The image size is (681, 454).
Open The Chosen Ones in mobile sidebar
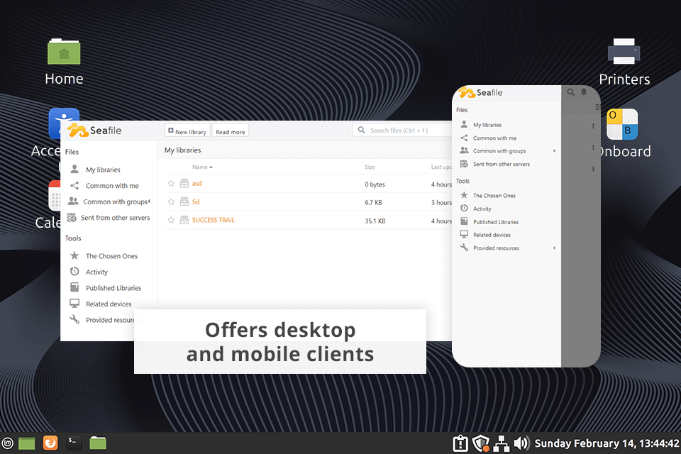point(494,196)
